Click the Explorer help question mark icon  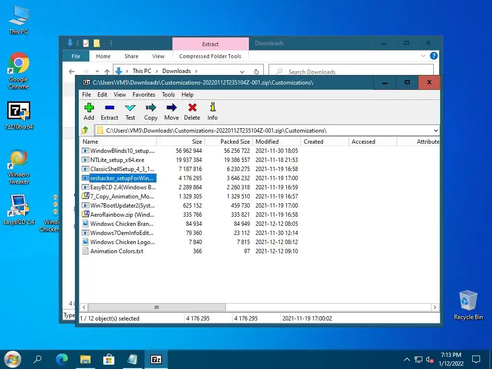click(434, 56)
